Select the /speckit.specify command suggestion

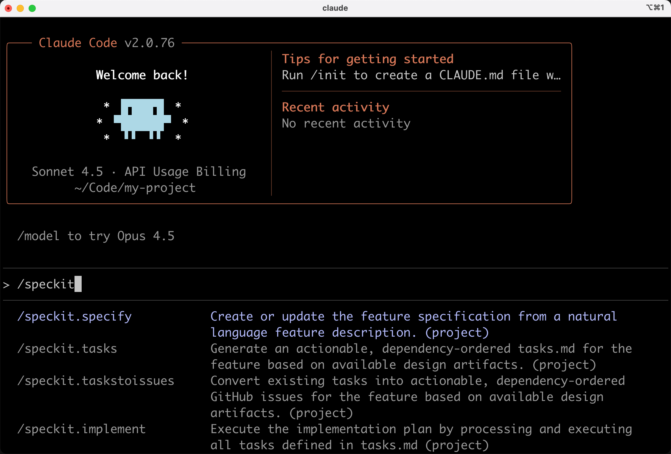[74, 316]
